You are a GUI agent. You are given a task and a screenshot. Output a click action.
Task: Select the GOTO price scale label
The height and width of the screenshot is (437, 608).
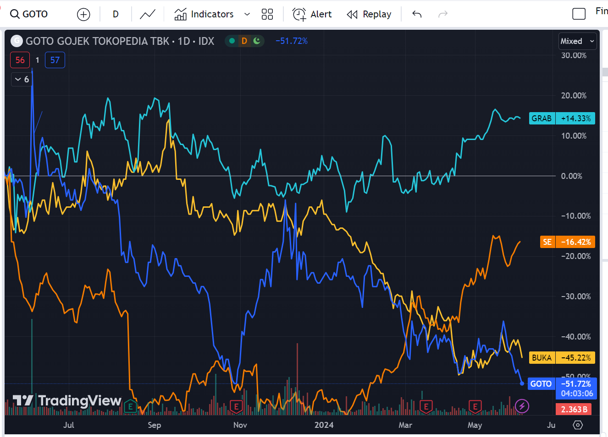(541, 384)
